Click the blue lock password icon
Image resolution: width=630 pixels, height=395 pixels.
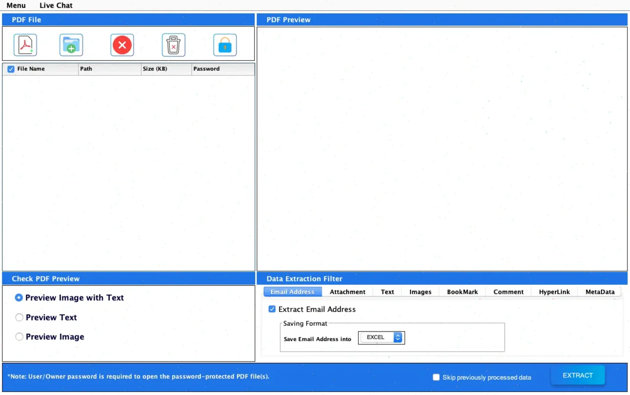tap(225, 45)
